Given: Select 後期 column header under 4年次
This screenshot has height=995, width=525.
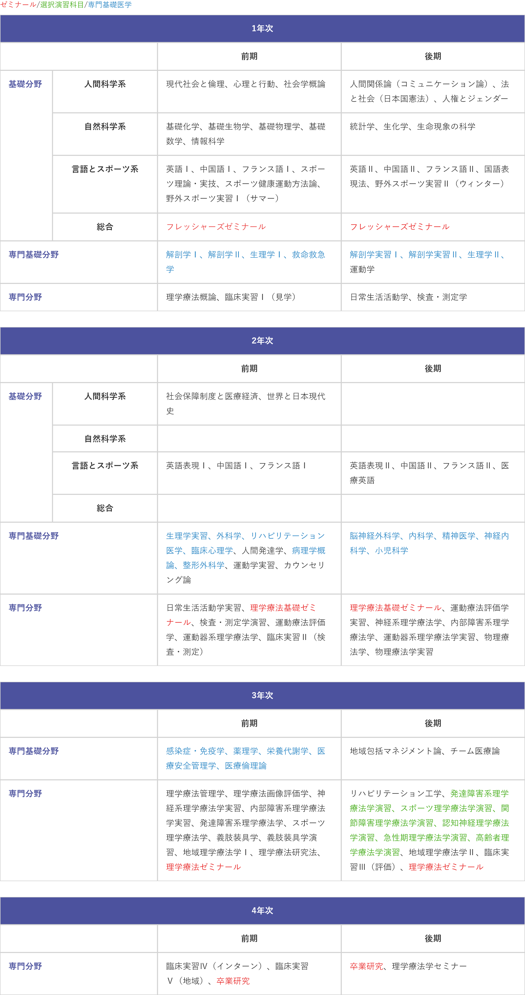Looking at the screenshot, I should 433,938.
